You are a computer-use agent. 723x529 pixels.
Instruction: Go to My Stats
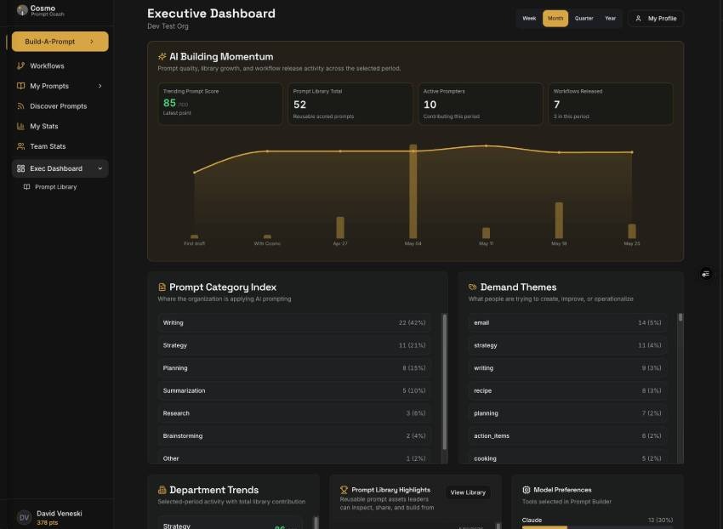click(x=60, y=126)
